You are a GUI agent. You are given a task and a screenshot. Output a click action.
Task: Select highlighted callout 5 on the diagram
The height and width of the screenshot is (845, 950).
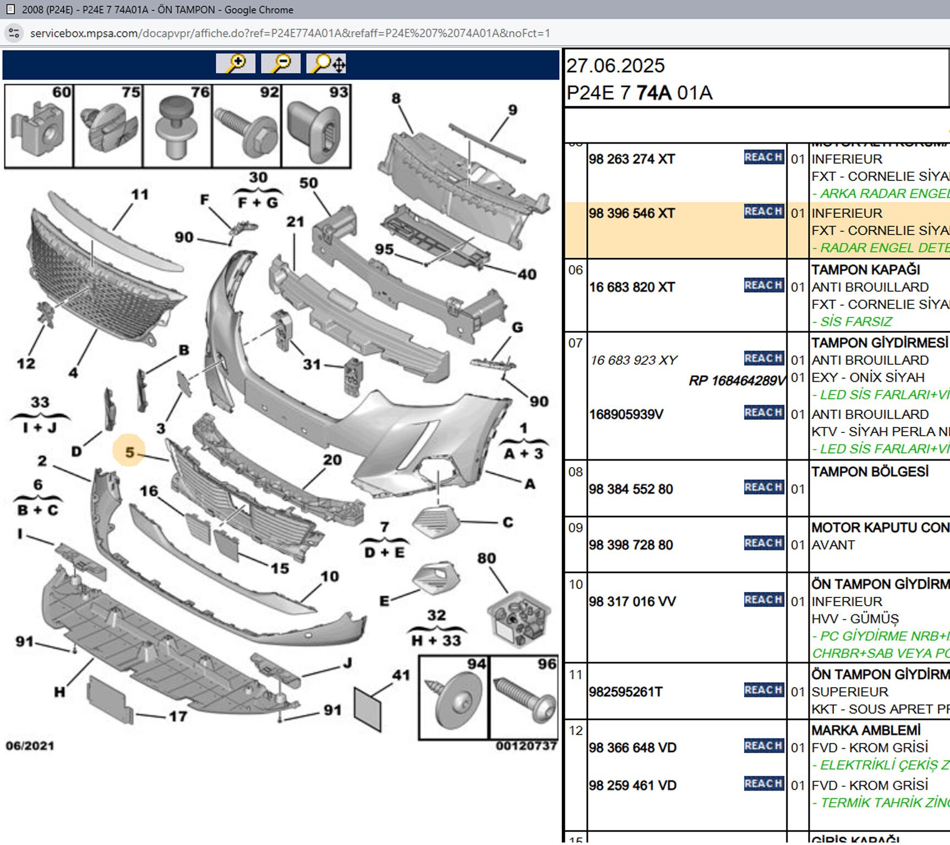pyautogui.click(x=129, y=452)
